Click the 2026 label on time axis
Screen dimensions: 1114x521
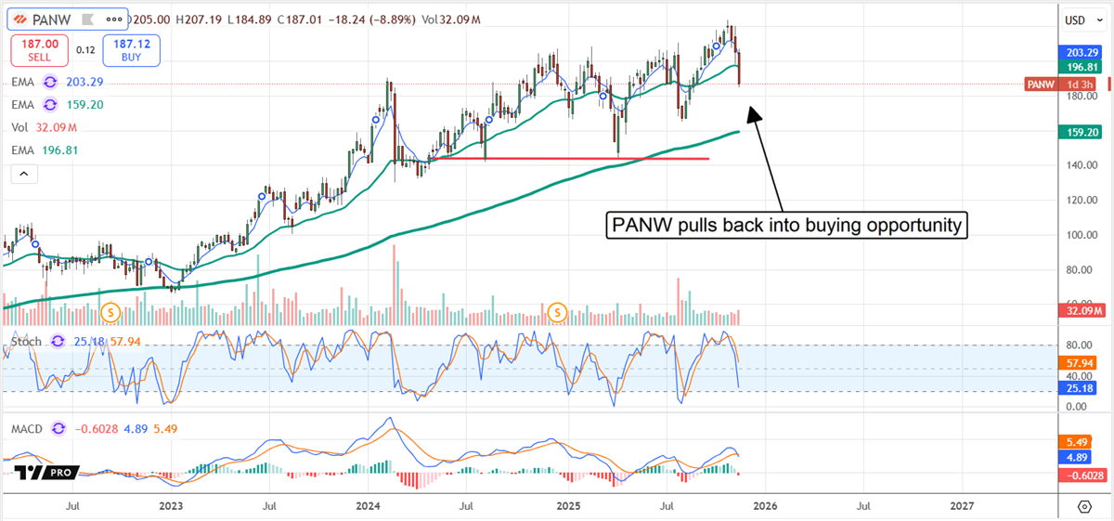coord(765,505)
